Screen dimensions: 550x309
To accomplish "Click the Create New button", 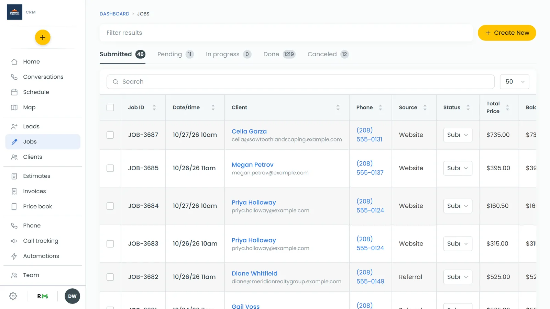I will click(x=507, y=33).
